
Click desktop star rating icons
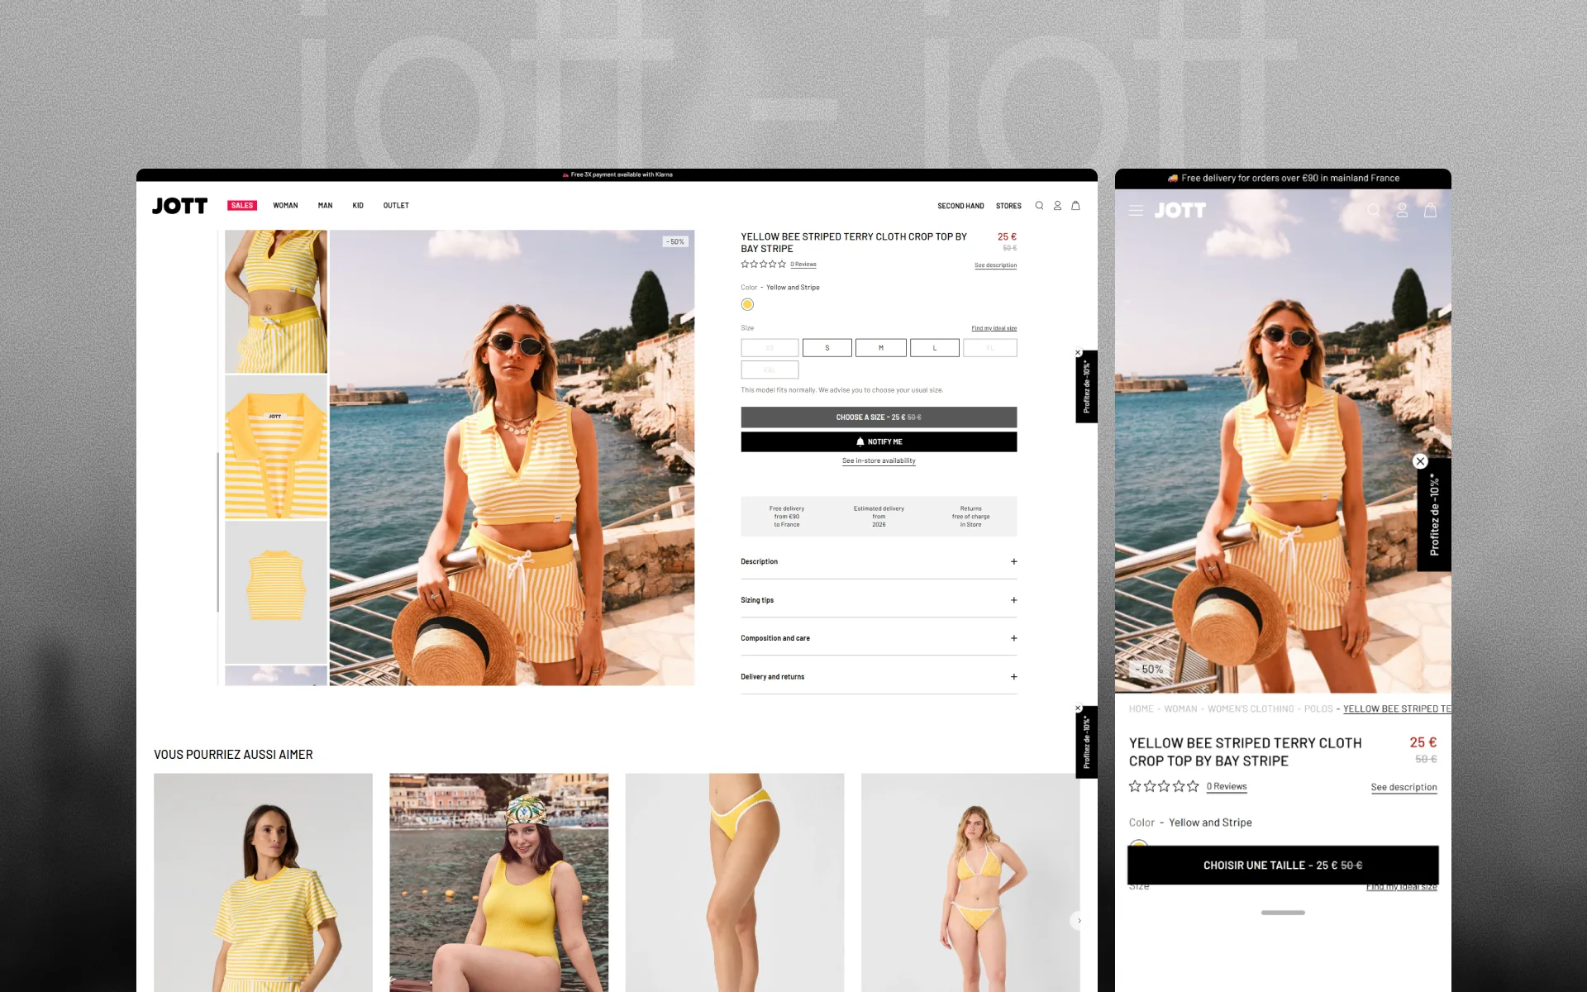pos(763,265)
